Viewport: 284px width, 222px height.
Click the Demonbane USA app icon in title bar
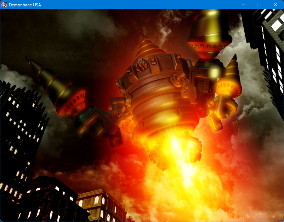[4, 5]
